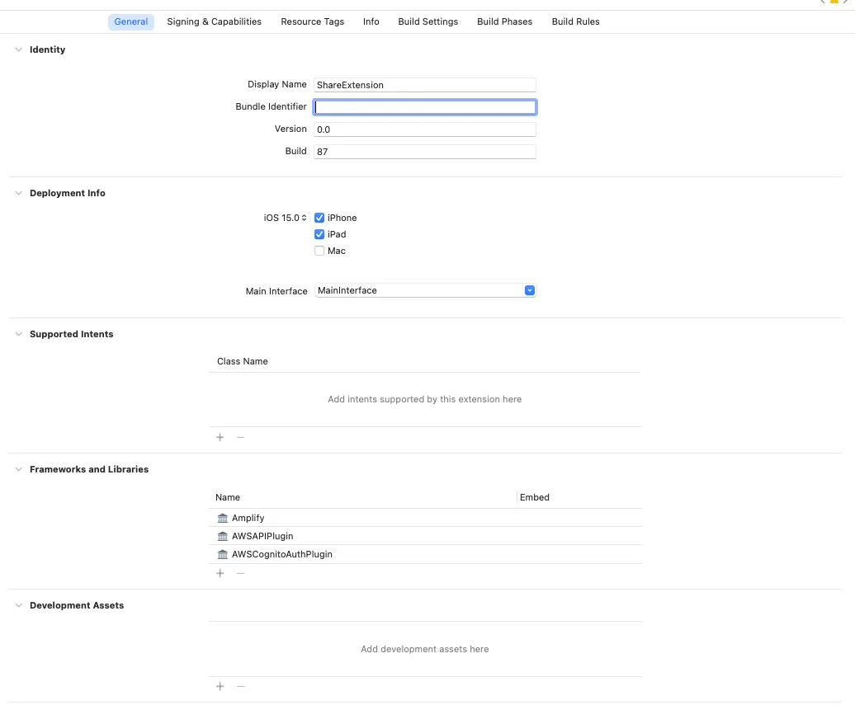This screenshot has height=705, width=855.
Task: Click the Bundle Identifier text field
Action: [425, 106]
